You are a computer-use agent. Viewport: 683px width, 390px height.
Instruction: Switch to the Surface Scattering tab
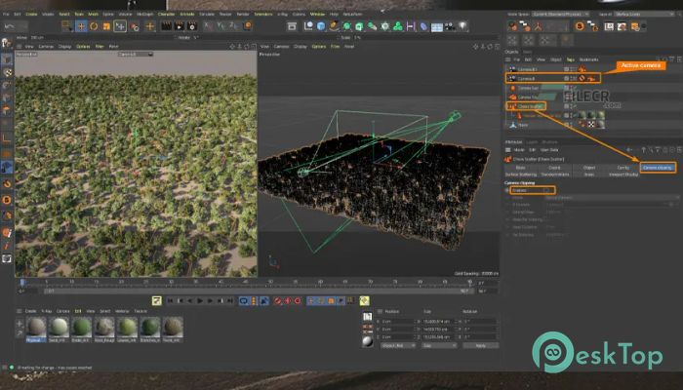521,175
